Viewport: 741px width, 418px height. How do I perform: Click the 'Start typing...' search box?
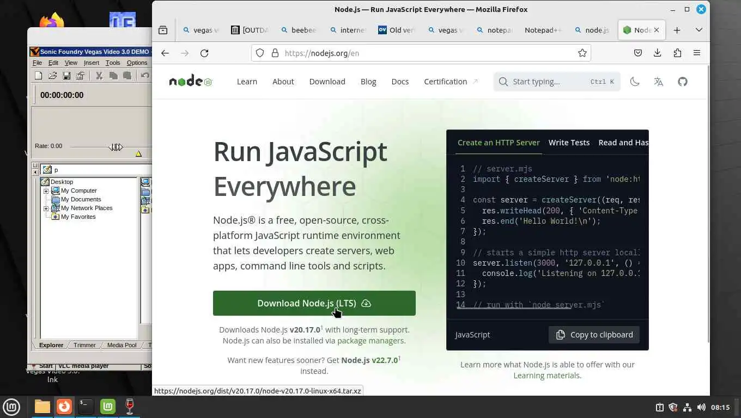557,82
